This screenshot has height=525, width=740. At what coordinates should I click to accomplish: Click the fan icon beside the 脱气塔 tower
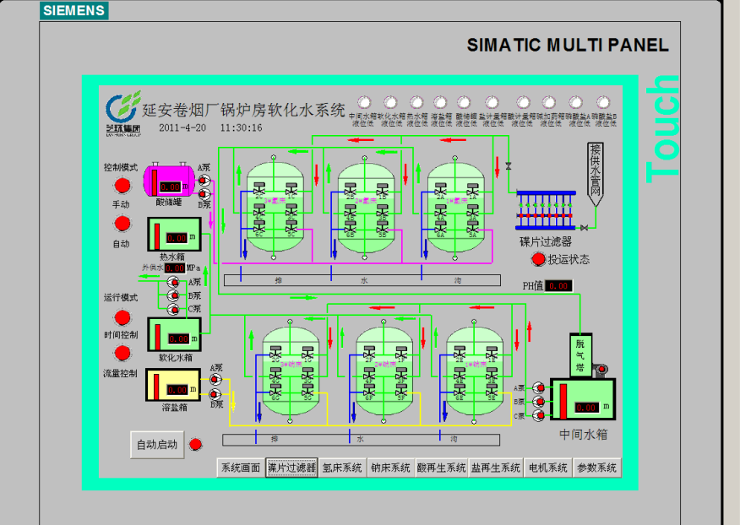pyautogui.click(x=602, y=369)
